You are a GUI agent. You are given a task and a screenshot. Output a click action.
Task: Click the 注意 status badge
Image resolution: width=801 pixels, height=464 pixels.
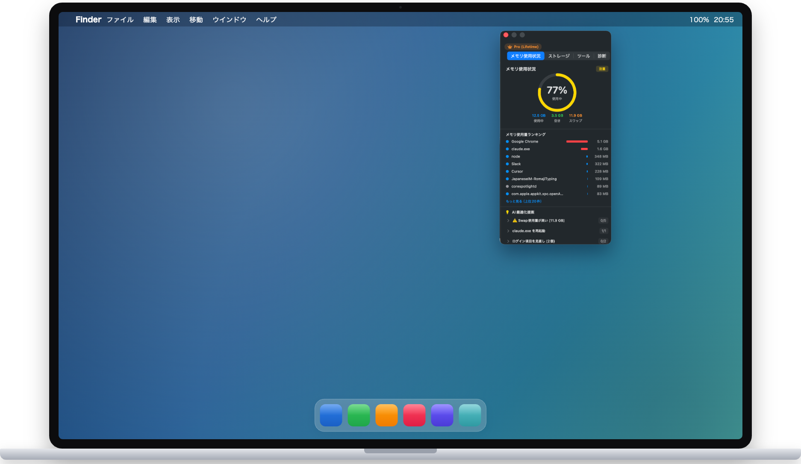click(602, 69)
